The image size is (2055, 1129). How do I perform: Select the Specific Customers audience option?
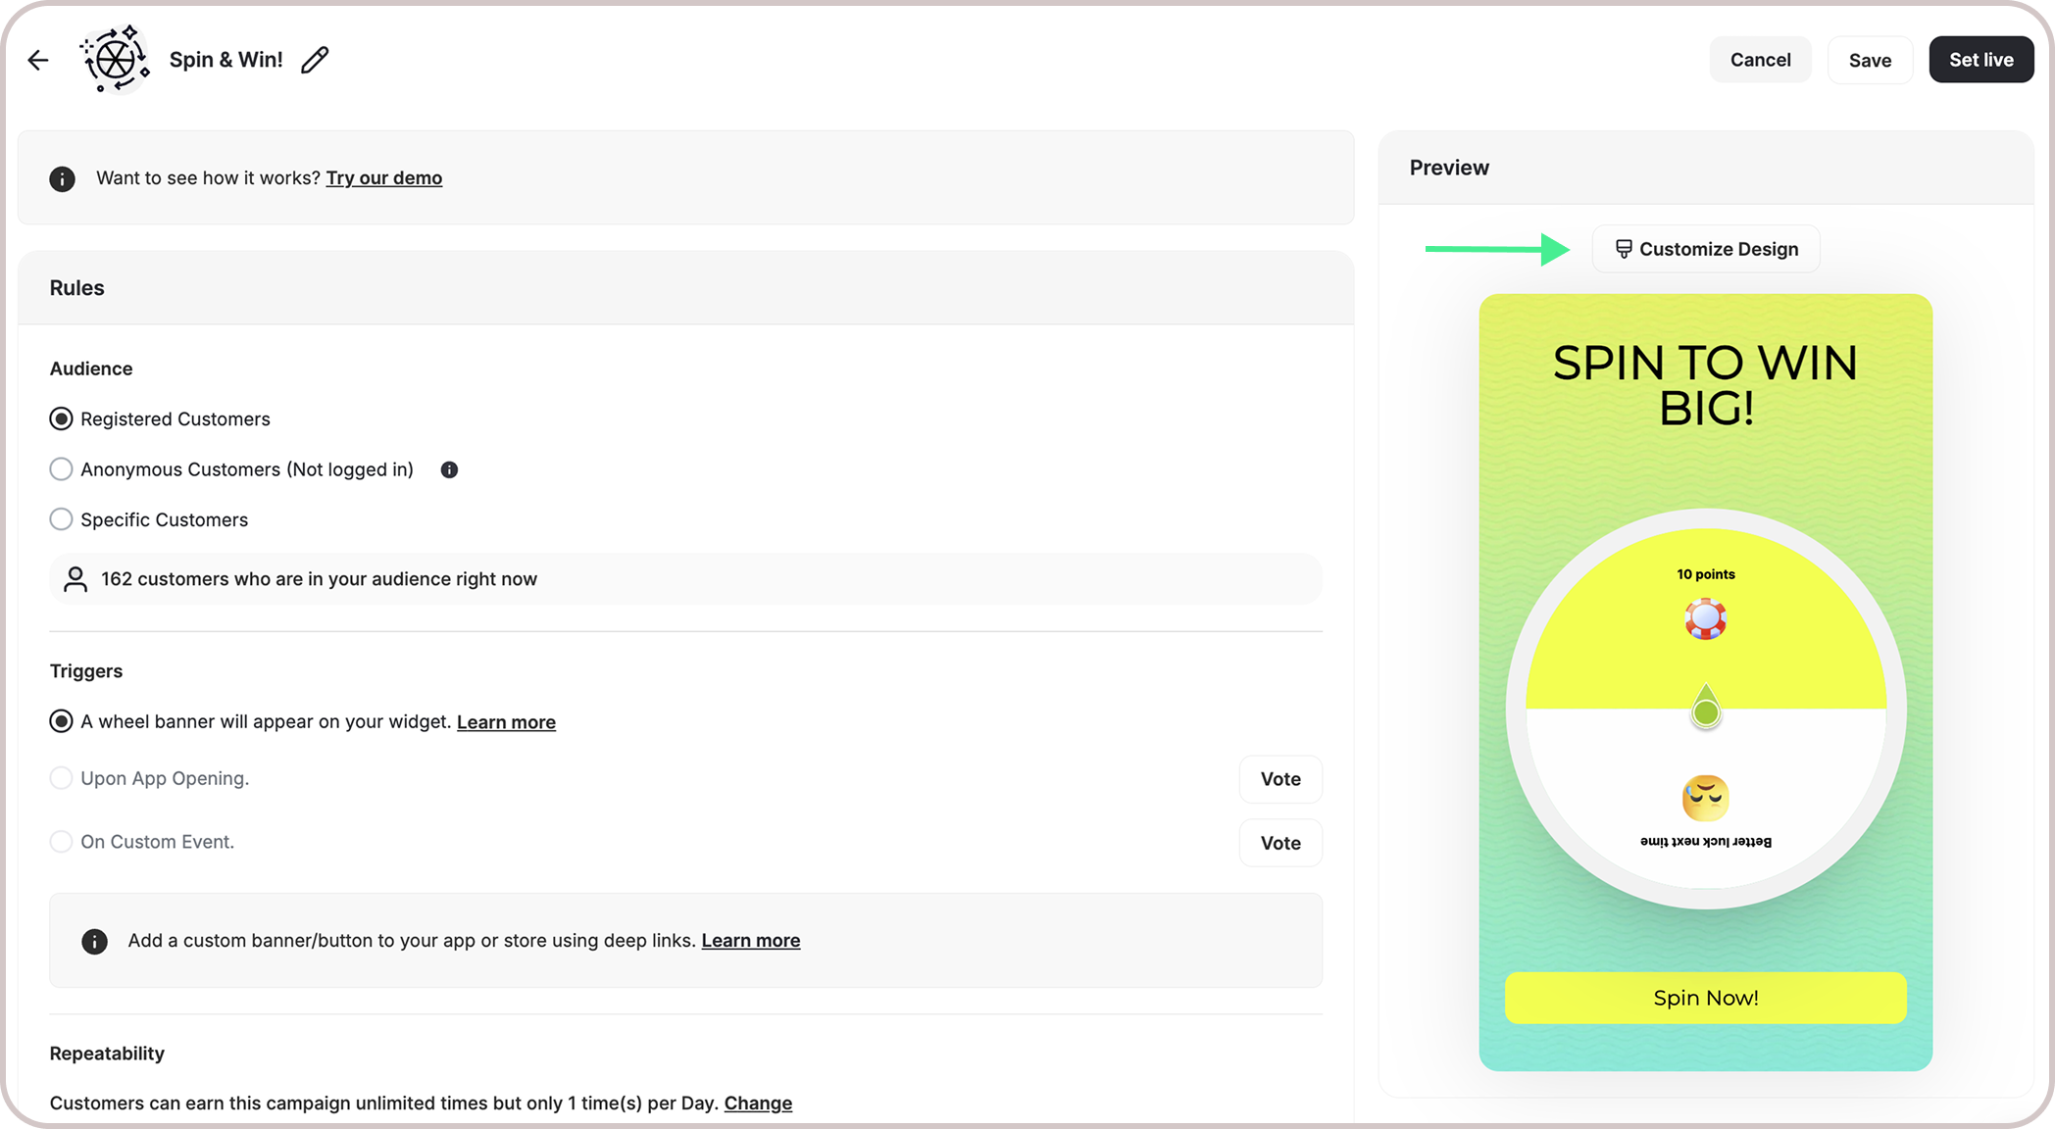[x=61, y=519]
